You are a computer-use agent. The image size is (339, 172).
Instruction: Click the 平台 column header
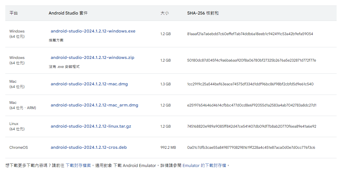[x=13, y=13]
